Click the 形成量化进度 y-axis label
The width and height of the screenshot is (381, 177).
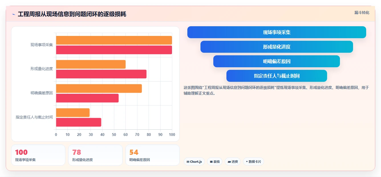click(x=42, y=69)
